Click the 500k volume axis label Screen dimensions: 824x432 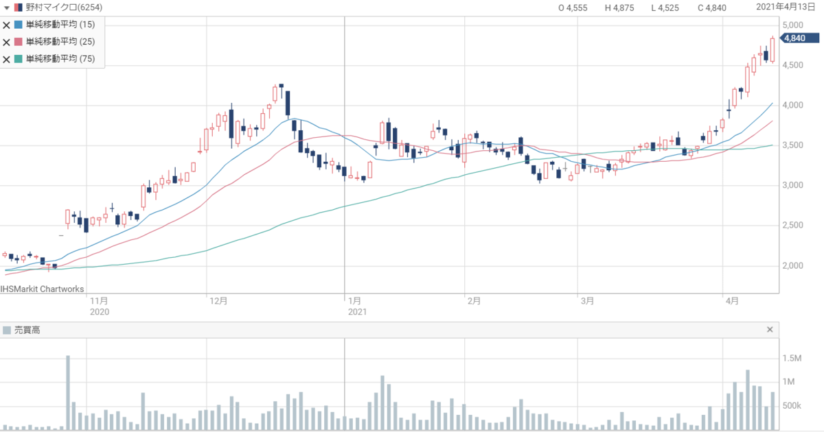click(x=793, y=406)
